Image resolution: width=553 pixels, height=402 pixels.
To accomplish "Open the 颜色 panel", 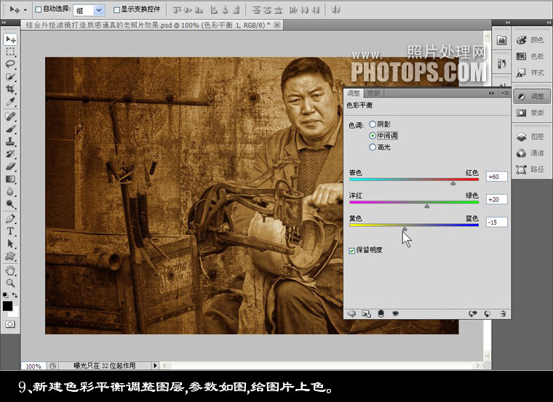I will click(x=530, y=40).
